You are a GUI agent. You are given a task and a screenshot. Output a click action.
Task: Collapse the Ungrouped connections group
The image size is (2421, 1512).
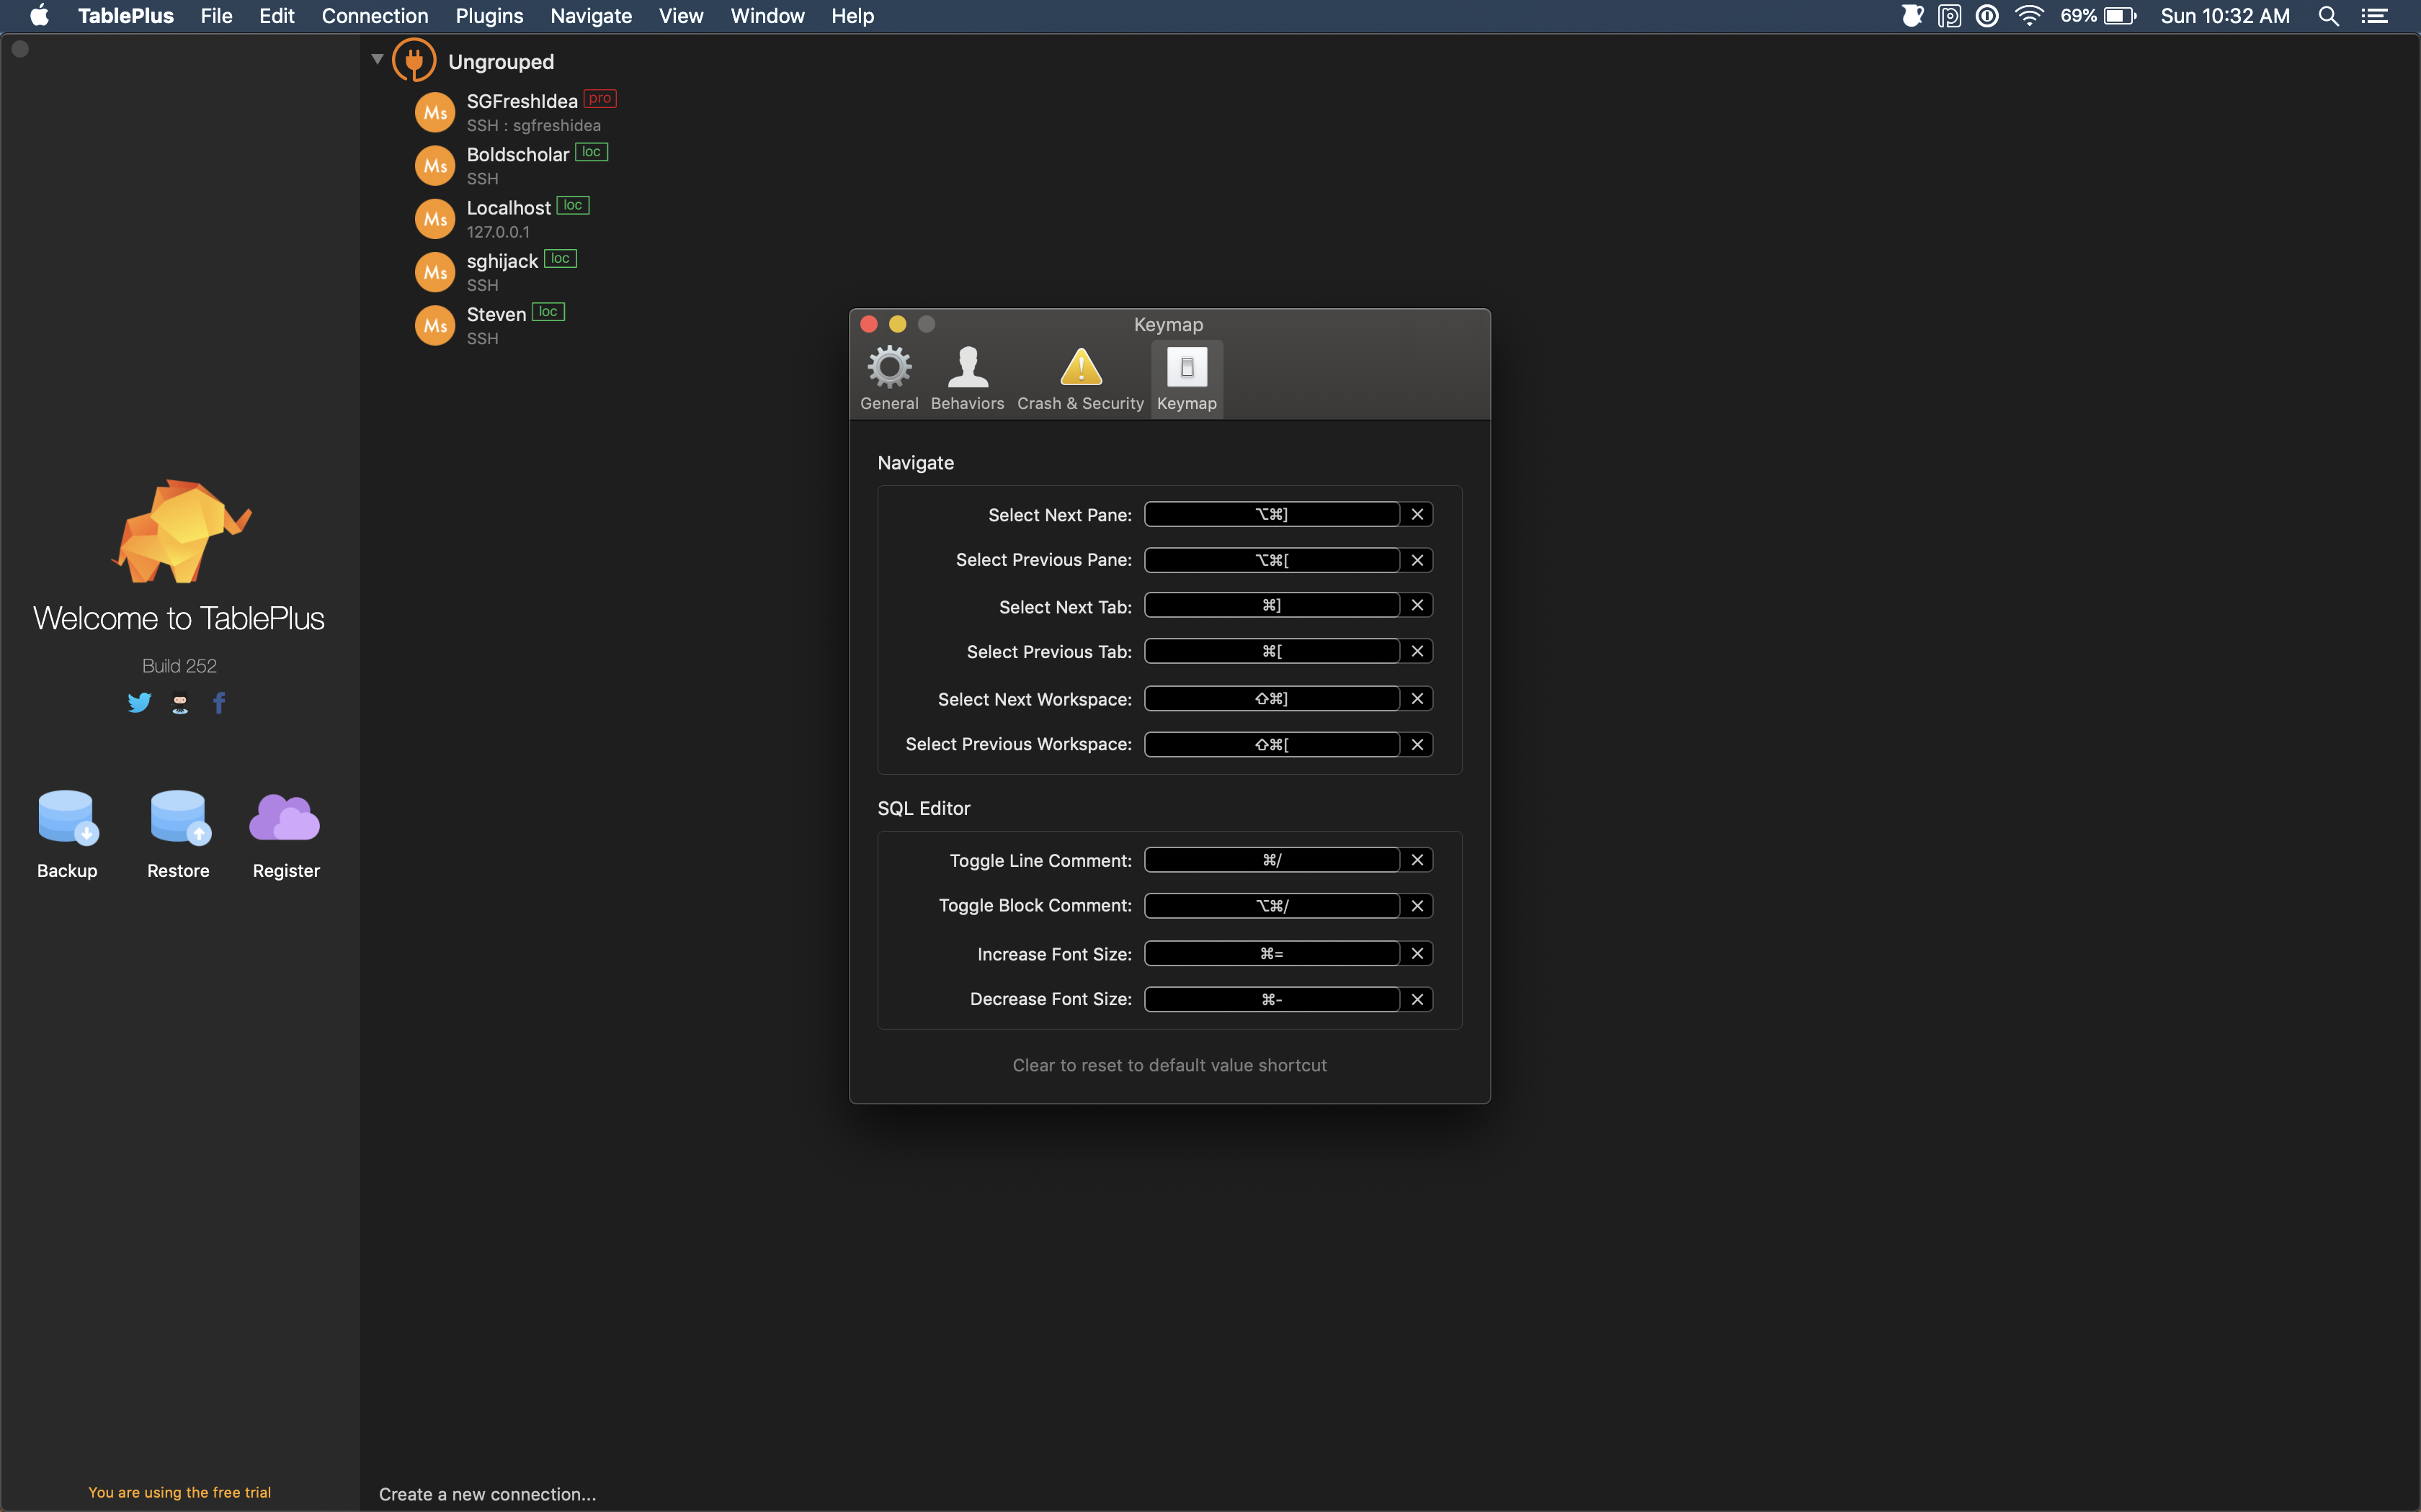pos(377,60)
